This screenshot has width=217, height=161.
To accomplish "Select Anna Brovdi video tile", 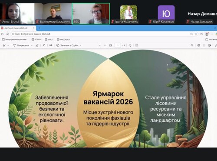I will point(17,13).
